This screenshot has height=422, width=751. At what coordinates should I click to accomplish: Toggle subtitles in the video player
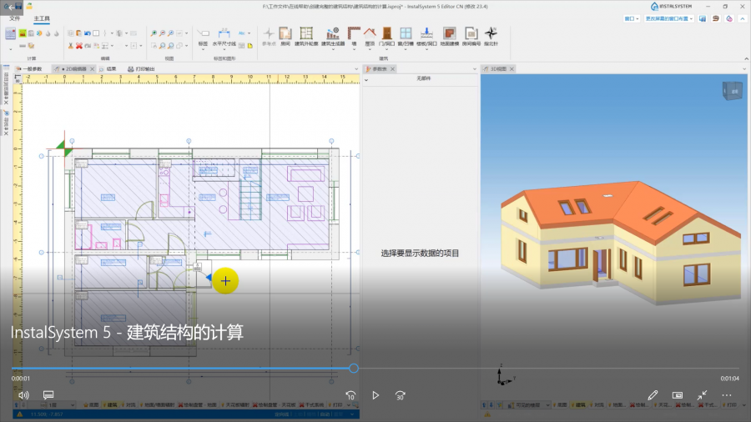48,394
